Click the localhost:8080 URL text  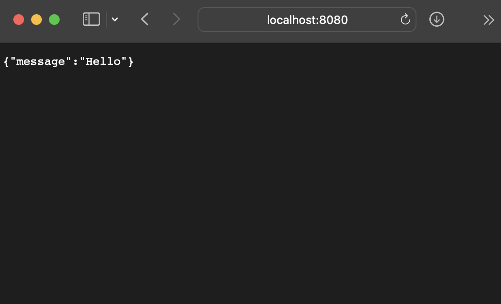tap(307, 20)
